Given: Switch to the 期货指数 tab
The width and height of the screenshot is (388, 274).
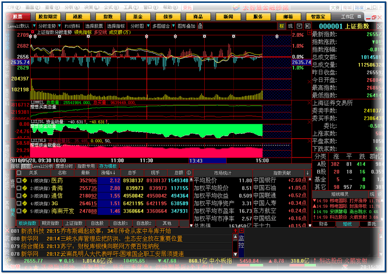Looking at the screenshot, I should click(50, 223).
